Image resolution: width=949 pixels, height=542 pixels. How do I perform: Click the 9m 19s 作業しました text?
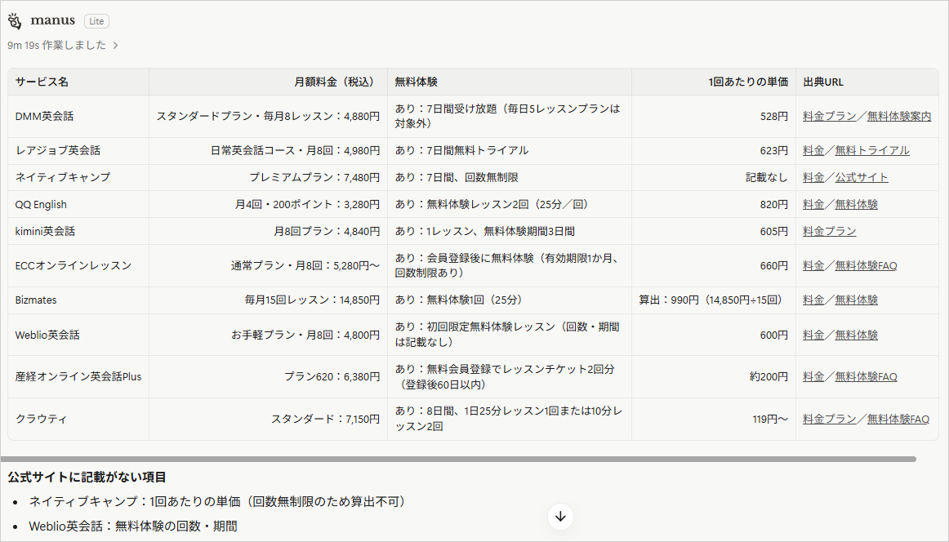(57, 46)
